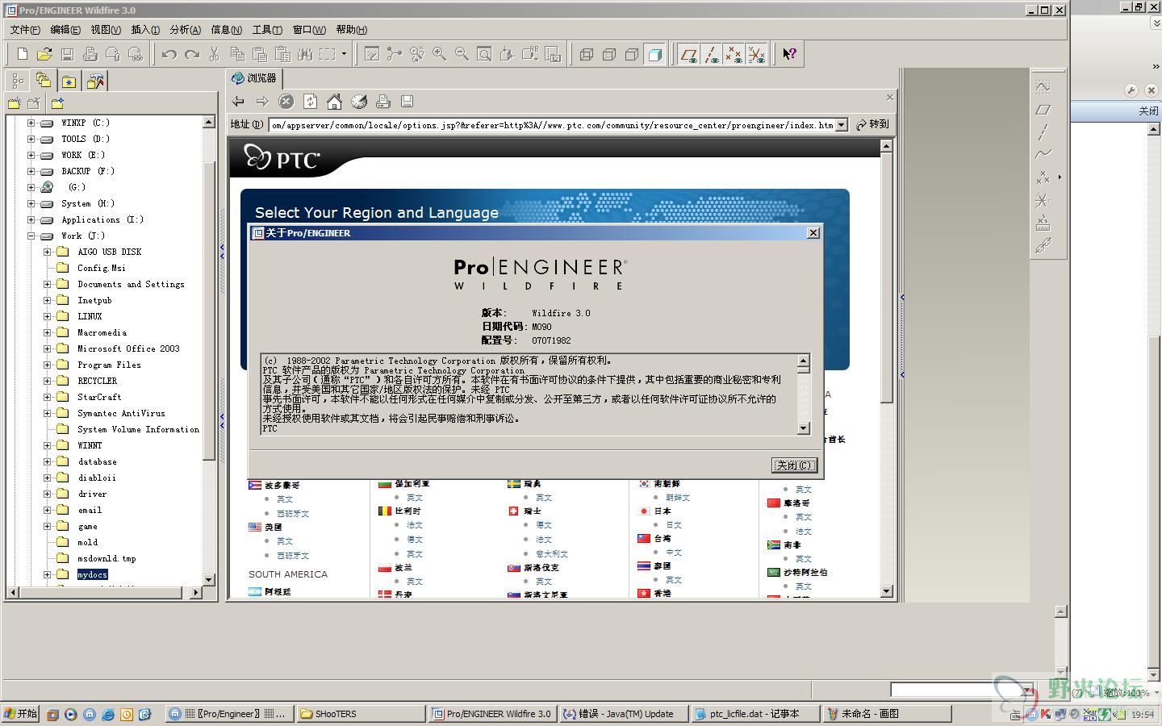
Task: Click the 开始 Start button
Action: [21, 714]
